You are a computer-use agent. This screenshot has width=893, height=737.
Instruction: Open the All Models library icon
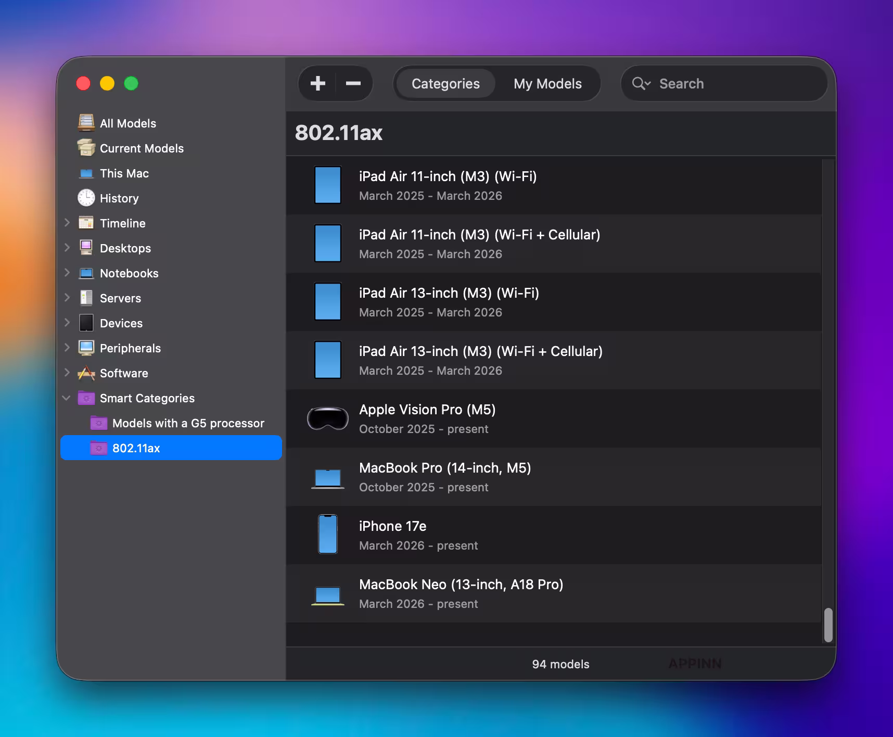point(86,123)
